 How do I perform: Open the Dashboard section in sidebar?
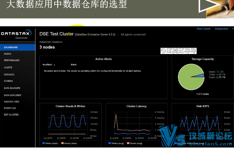[x=17, y=47]
